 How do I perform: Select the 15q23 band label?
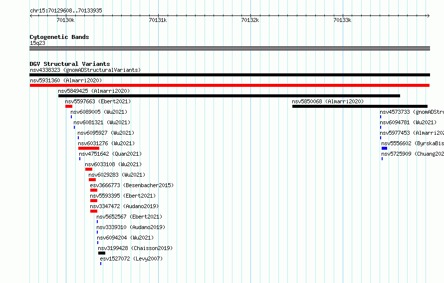pos(37,43)
